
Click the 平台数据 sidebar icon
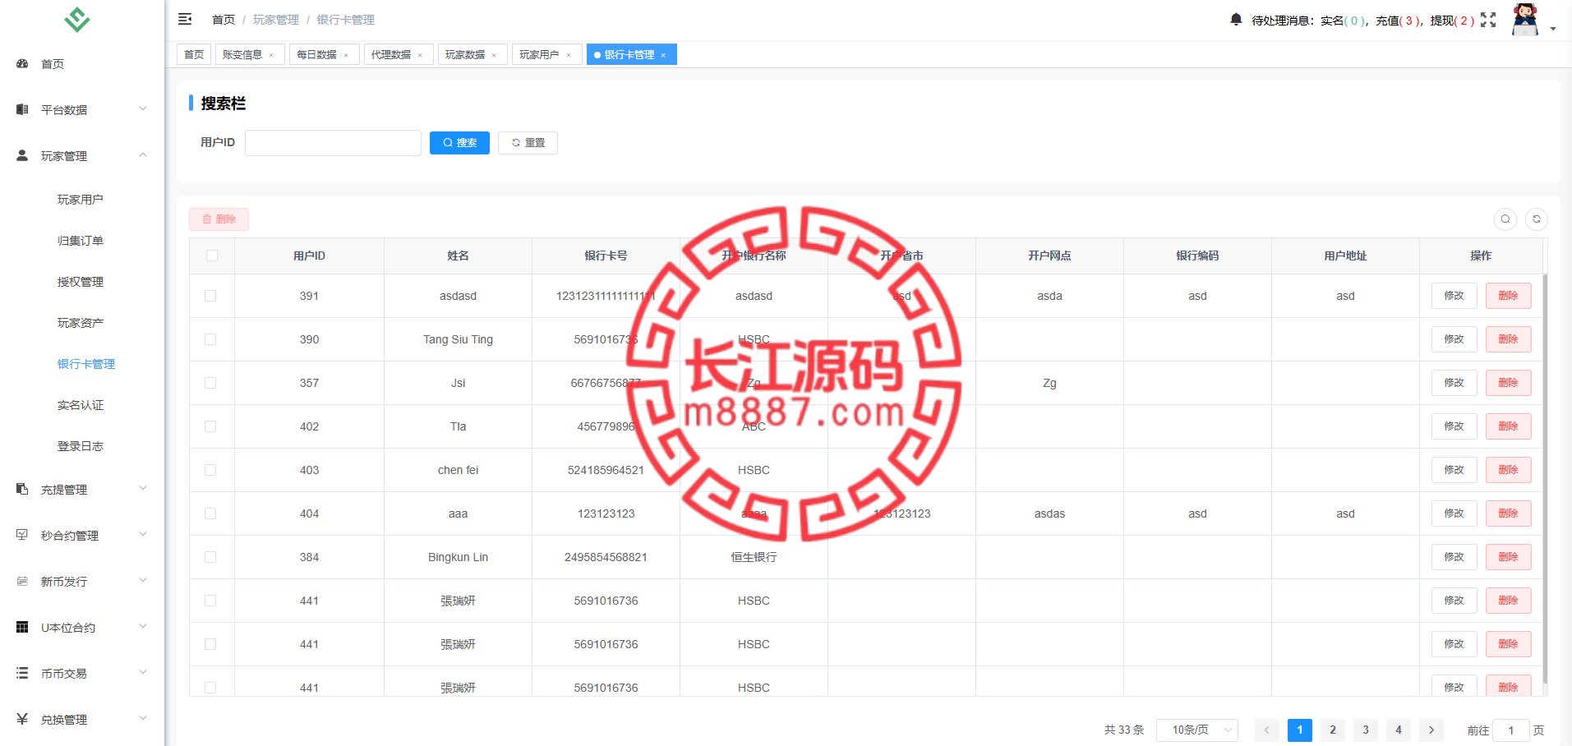coord(22,109)
